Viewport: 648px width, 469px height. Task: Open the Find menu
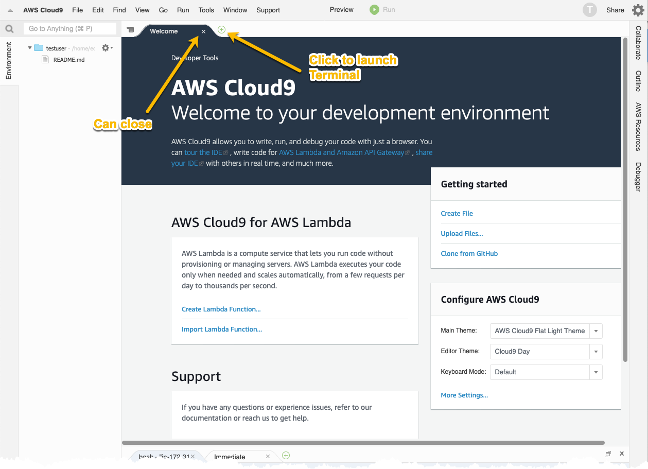(x=119, y=10)
